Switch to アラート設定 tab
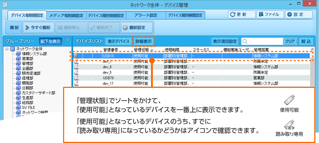 146,15
